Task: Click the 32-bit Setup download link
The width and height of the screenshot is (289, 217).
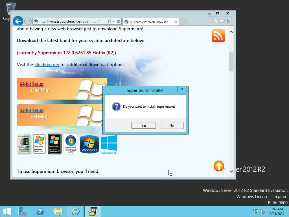Action: pos(32,110)
